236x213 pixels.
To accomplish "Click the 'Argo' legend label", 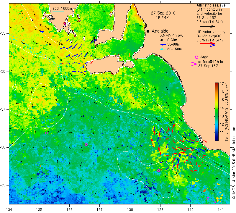I will pos(204,57).
